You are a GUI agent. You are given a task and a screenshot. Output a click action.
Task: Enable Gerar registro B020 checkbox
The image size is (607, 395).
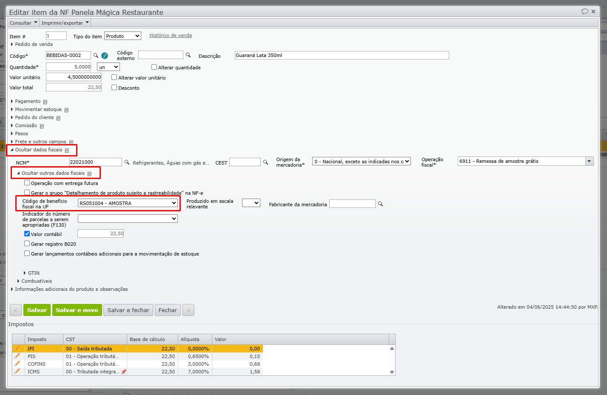(x=27, y=244)
